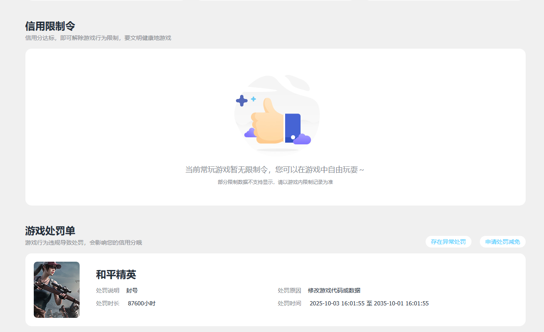This screenshot has width=544, height=332.
Task: Click the 游戏行为违规导致处罚 subtitle text
Action: click(83, 243)
